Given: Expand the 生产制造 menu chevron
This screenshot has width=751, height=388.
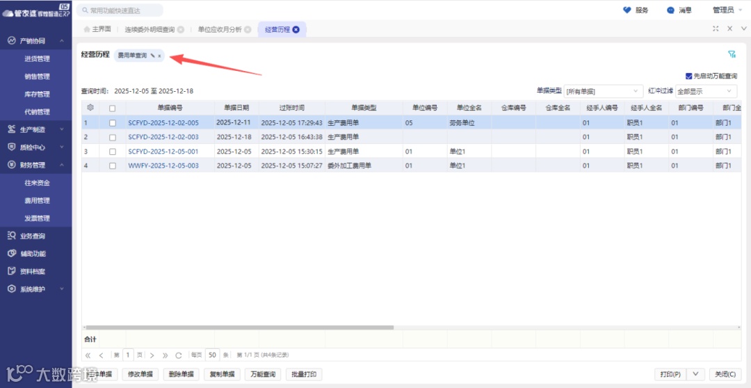Looking at the screenshot, I should tap(62, 129).
